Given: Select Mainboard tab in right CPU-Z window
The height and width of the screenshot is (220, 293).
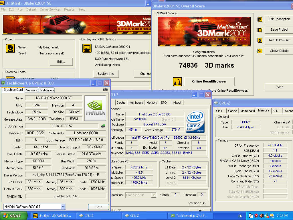Looking at the screenshot, I should (248, 111).
